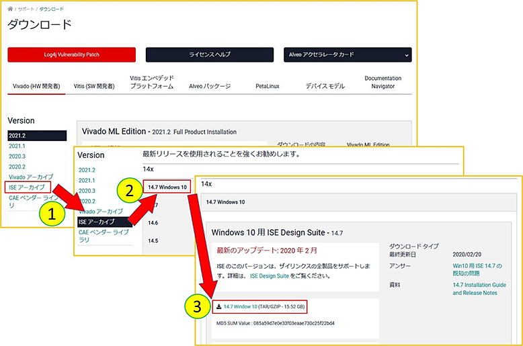
Task: Click the サポート breadcrumb link
Action: (x=26, y=9)
